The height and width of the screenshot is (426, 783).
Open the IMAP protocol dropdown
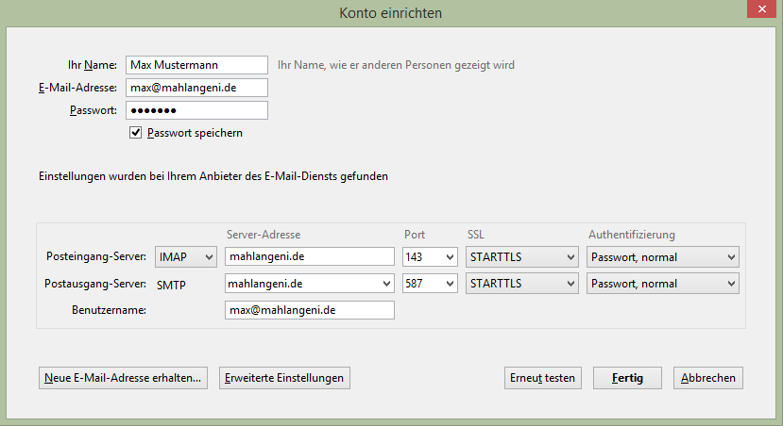186,256
